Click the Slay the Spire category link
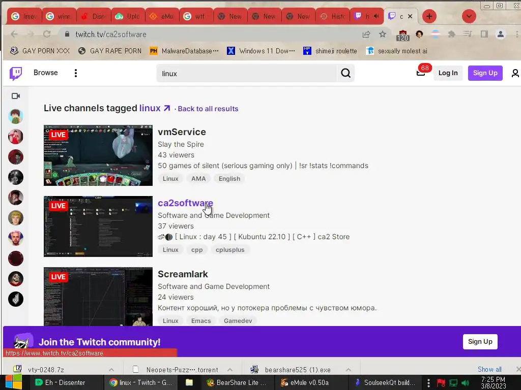Image resolution: width=521 pixels, height=390 pixels. coord(181,144)
